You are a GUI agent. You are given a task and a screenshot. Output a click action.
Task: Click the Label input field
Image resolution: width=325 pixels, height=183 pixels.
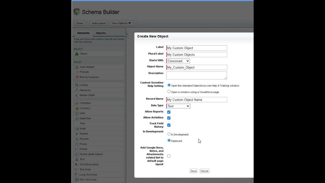click(x=197, y=48)
